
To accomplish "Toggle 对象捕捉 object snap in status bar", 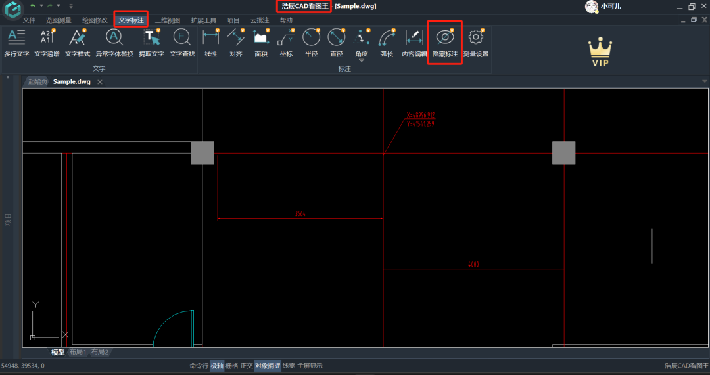I will pos(267,366).
